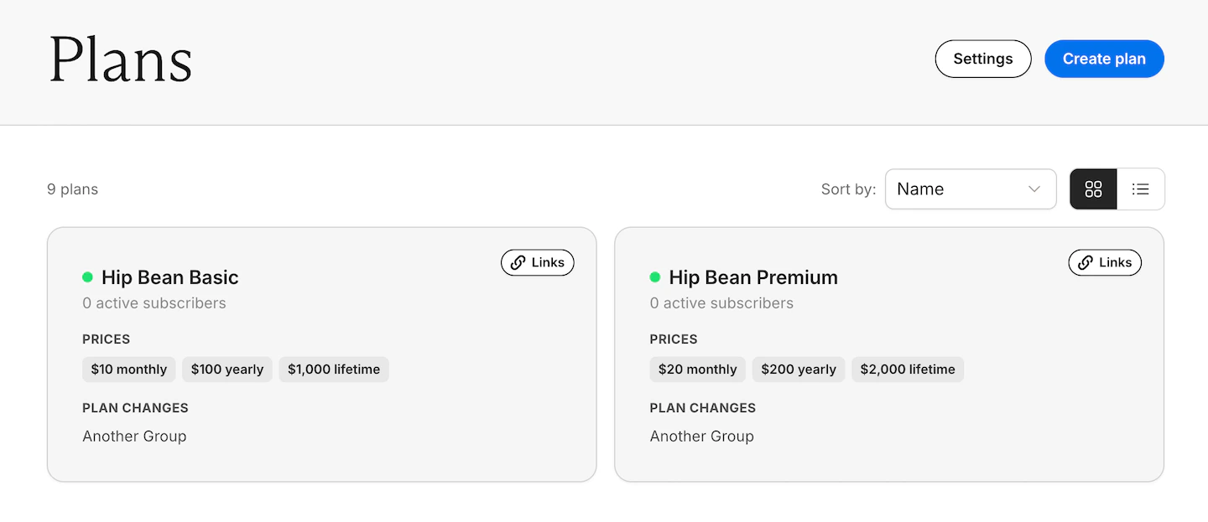Click the $100 yearly price tag

pos(227,370)
